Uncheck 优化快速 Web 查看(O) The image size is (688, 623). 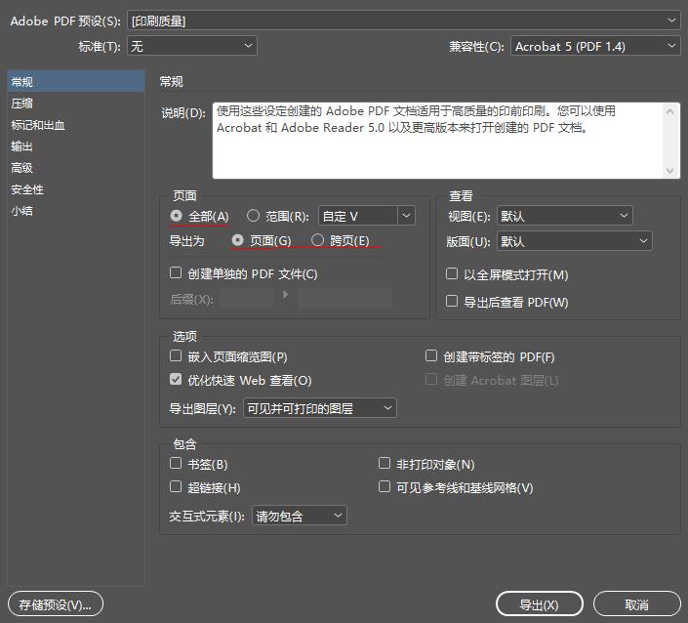(x=176, y=379)
